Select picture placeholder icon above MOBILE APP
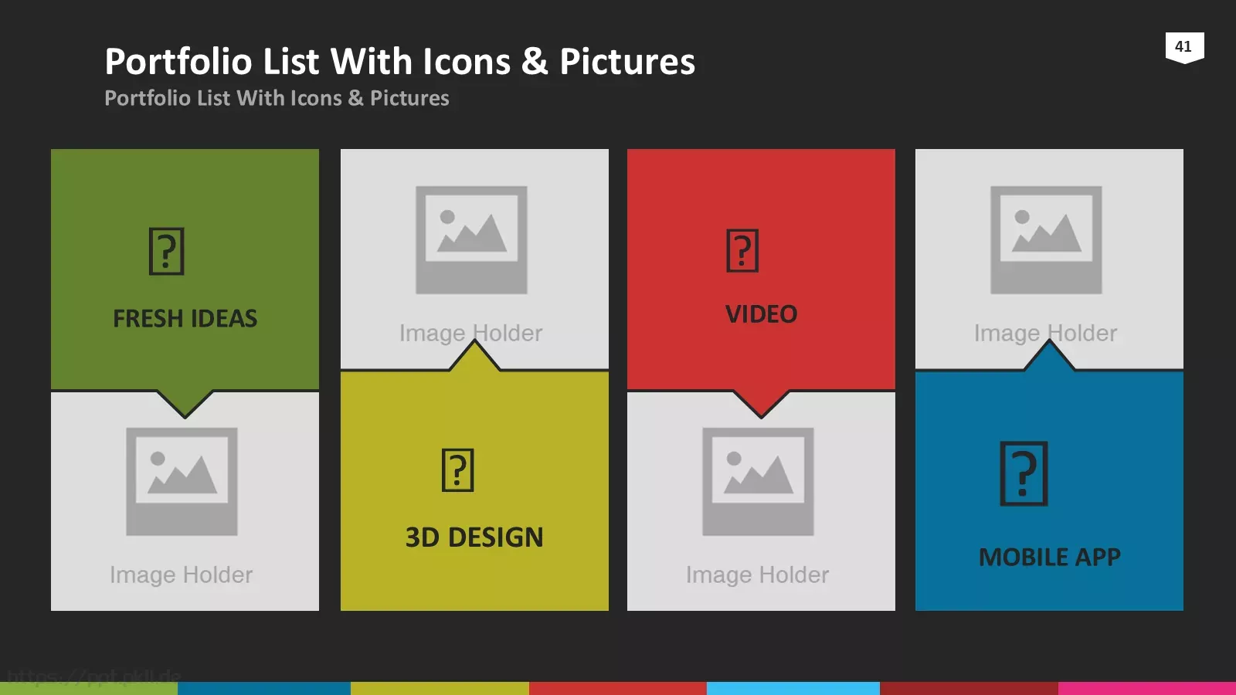 (1046, 239)
